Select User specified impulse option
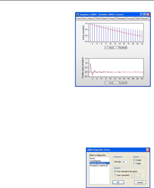The height and width of the screenshot is (188, 154). [122, 175]
